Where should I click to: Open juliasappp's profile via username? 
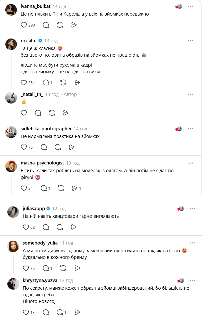click(x=34, y=209)
